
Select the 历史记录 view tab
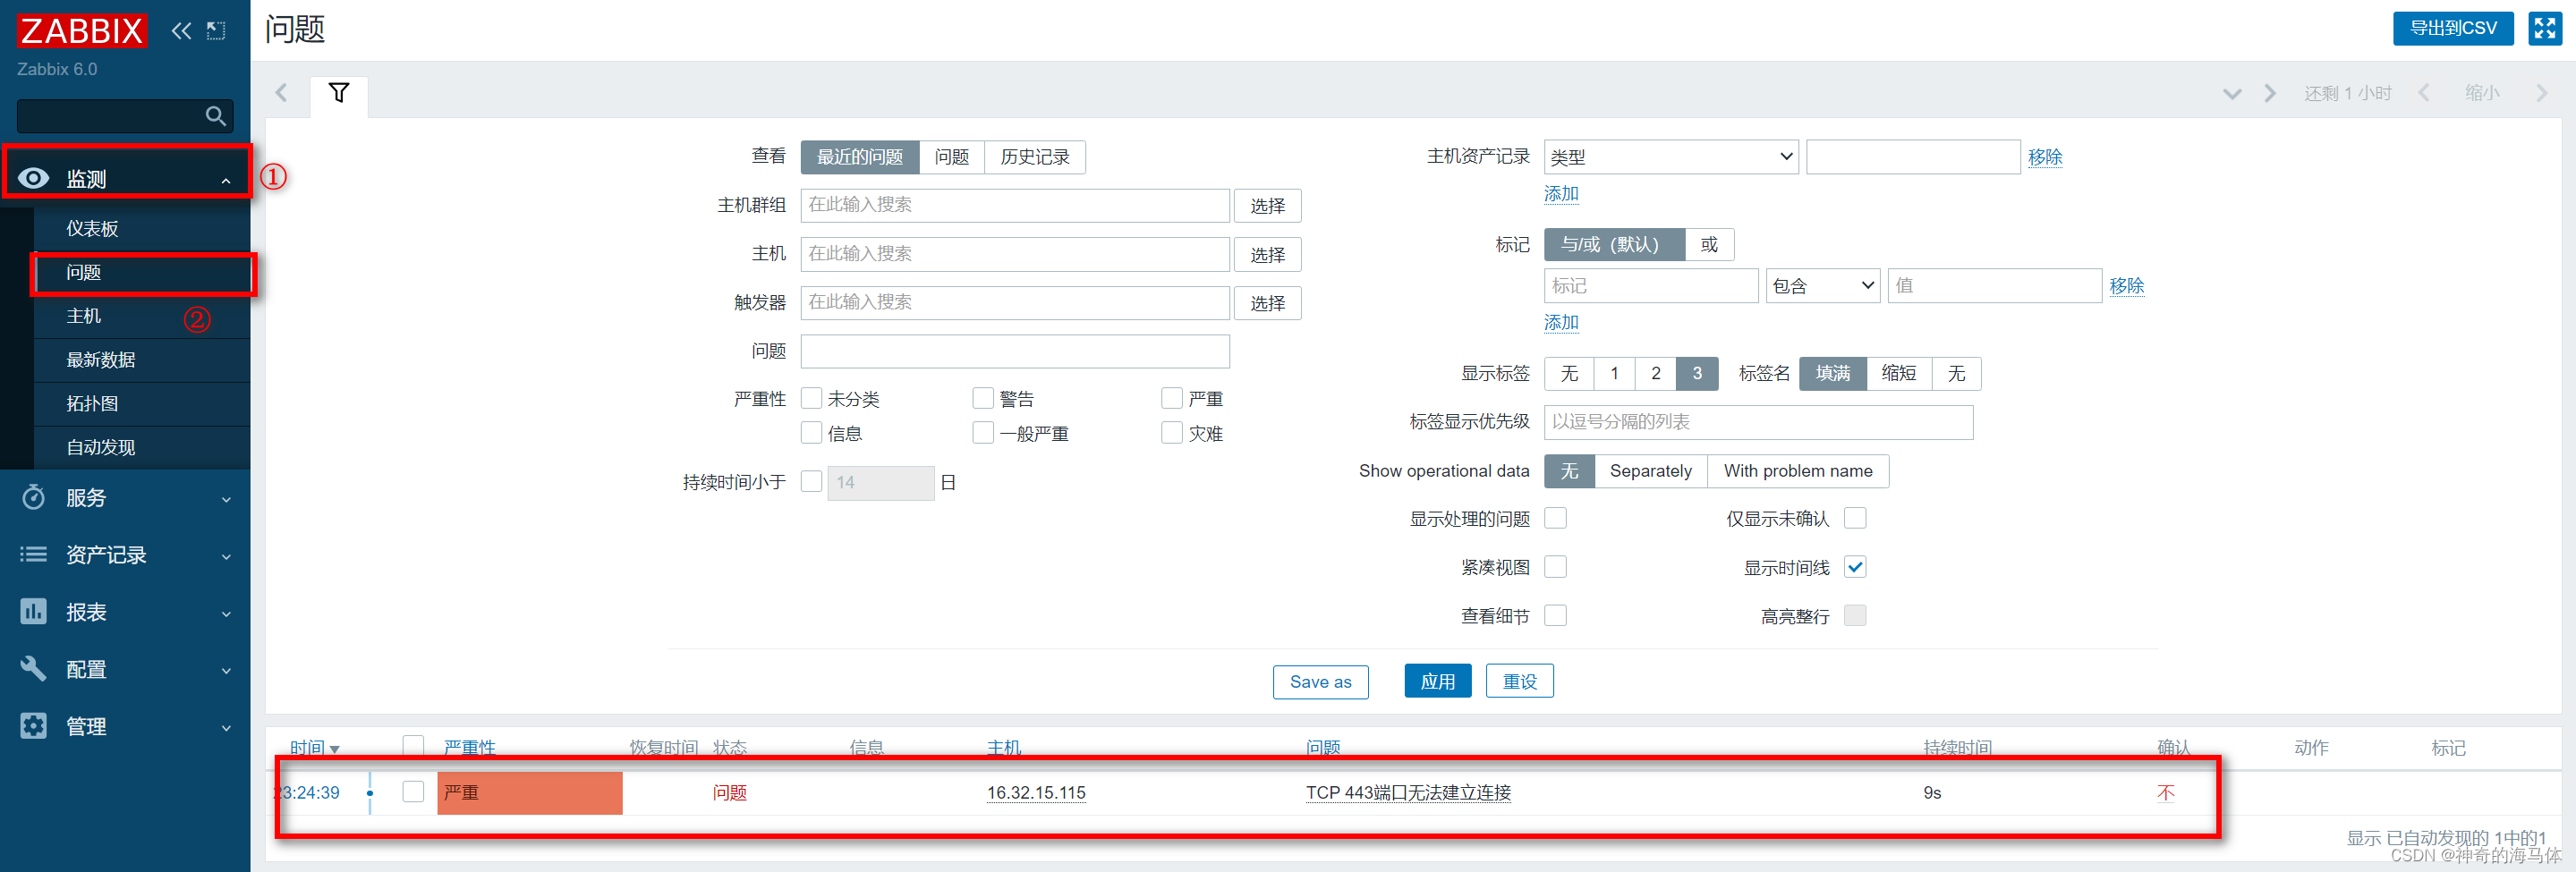(x=1035, y=157)
